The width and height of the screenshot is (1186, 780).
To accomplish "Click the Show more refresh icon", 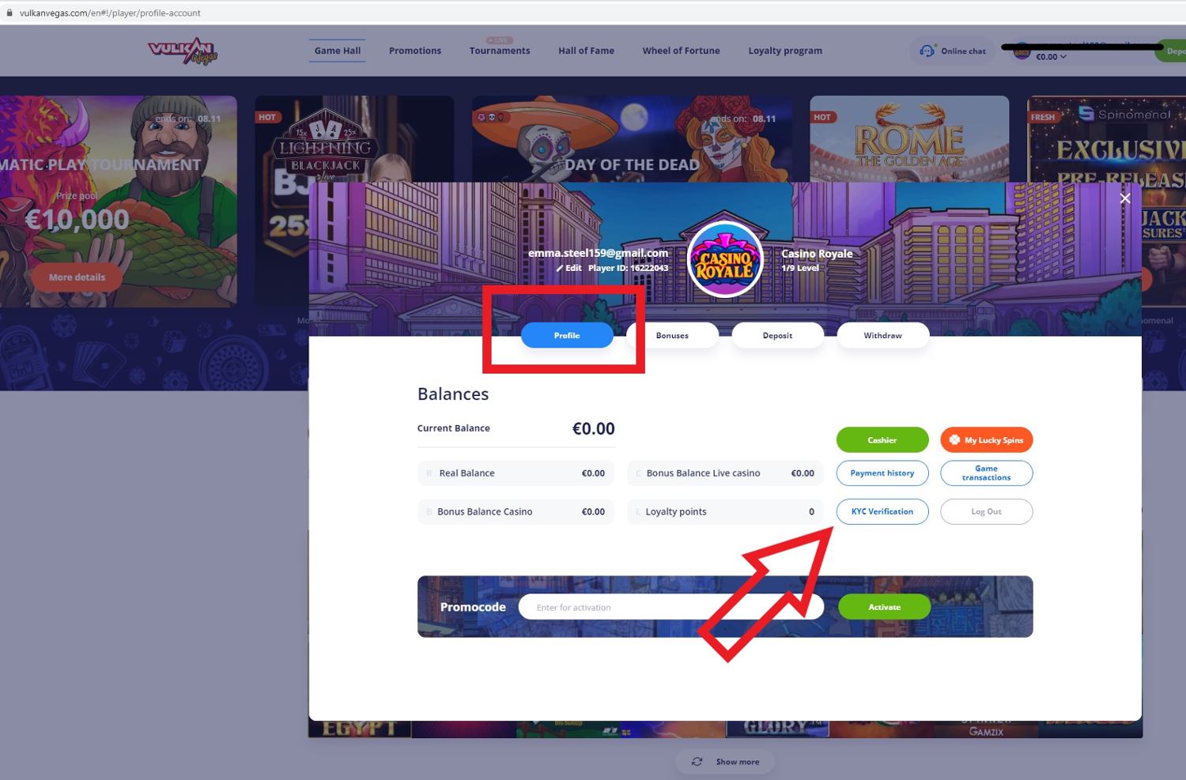I will pos(697,762).
